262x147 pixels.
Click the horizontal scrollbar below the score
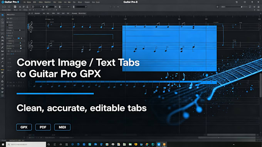point(231,135)
